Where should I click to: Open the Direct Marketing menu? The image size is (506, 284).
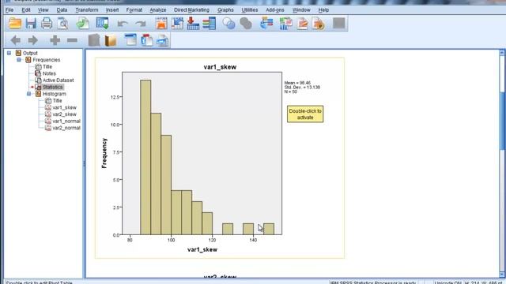pos(191,10)
